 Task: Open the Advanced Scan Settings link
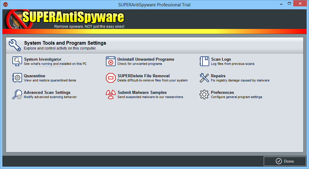tap(47, 92)
